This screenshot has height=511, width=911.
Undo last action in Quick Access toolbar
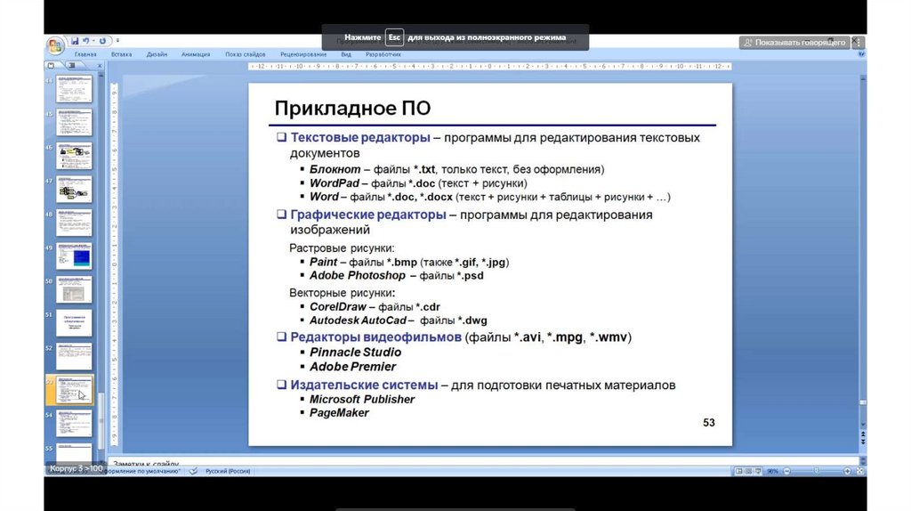click(x=86, y=41)
